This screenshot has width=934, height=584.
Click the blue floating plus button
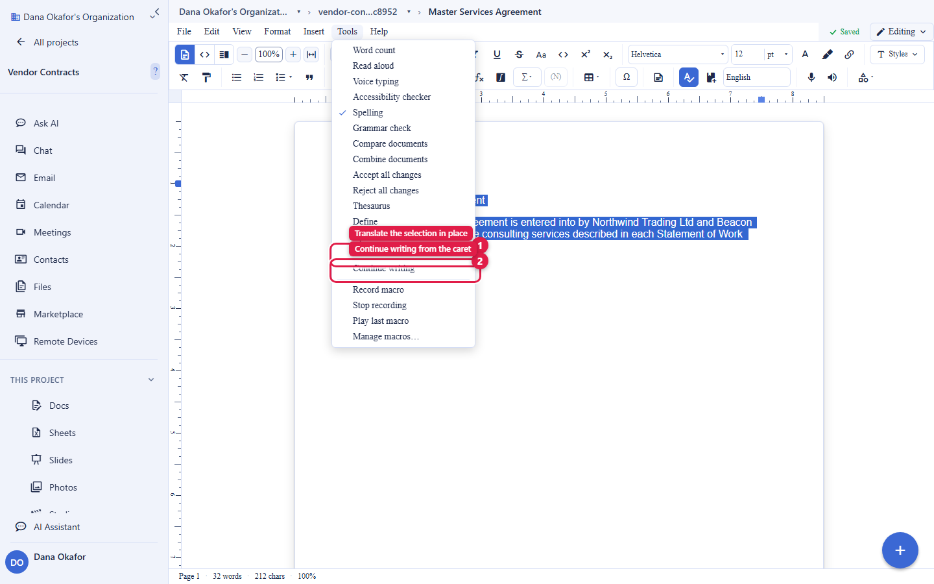pos(900,550)
